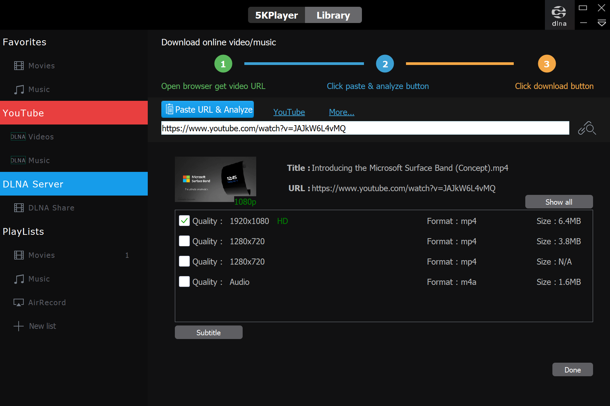Open the YouTube link above the URL field
610x406 pixels.
[x=289, y=112]
